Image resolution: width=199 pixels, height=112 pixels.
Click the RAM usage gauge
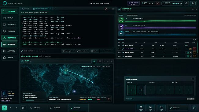121,27
